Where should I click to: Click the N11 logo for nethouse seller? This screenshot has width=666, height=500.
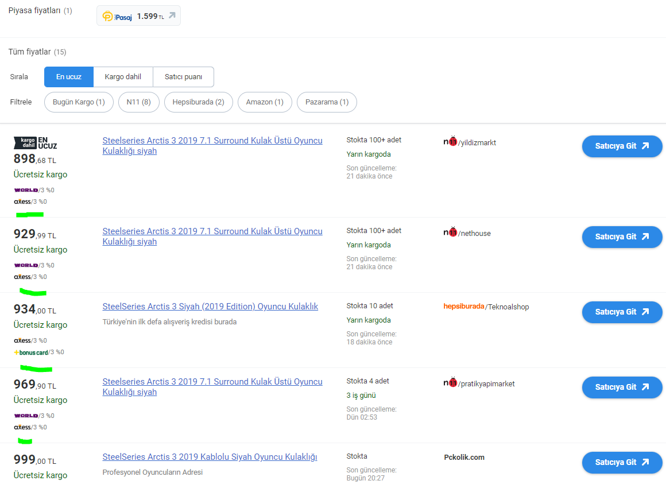(451, 232)
